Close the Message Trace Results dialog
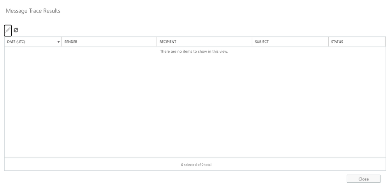The width and height of the screenshot is (389, 189). (363, 179)
